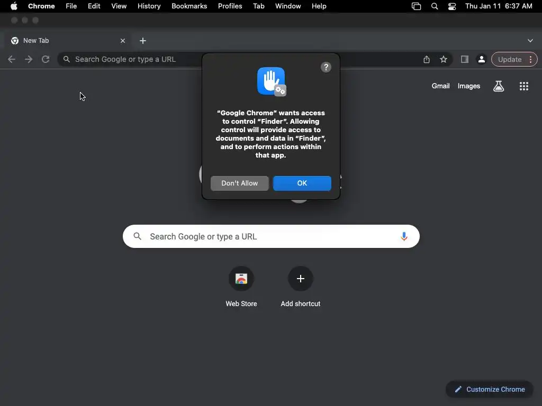
Task: Open the tab search chevron
Action: point(530,41)
